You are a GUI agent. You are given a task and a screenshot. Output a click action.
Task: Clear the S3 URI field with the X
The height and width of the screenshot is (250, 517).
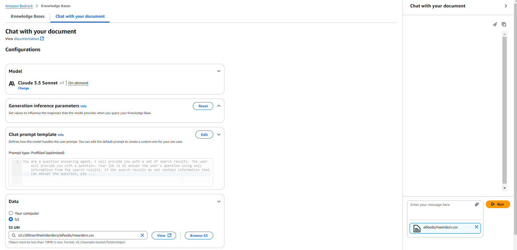(x=142, y=235)
